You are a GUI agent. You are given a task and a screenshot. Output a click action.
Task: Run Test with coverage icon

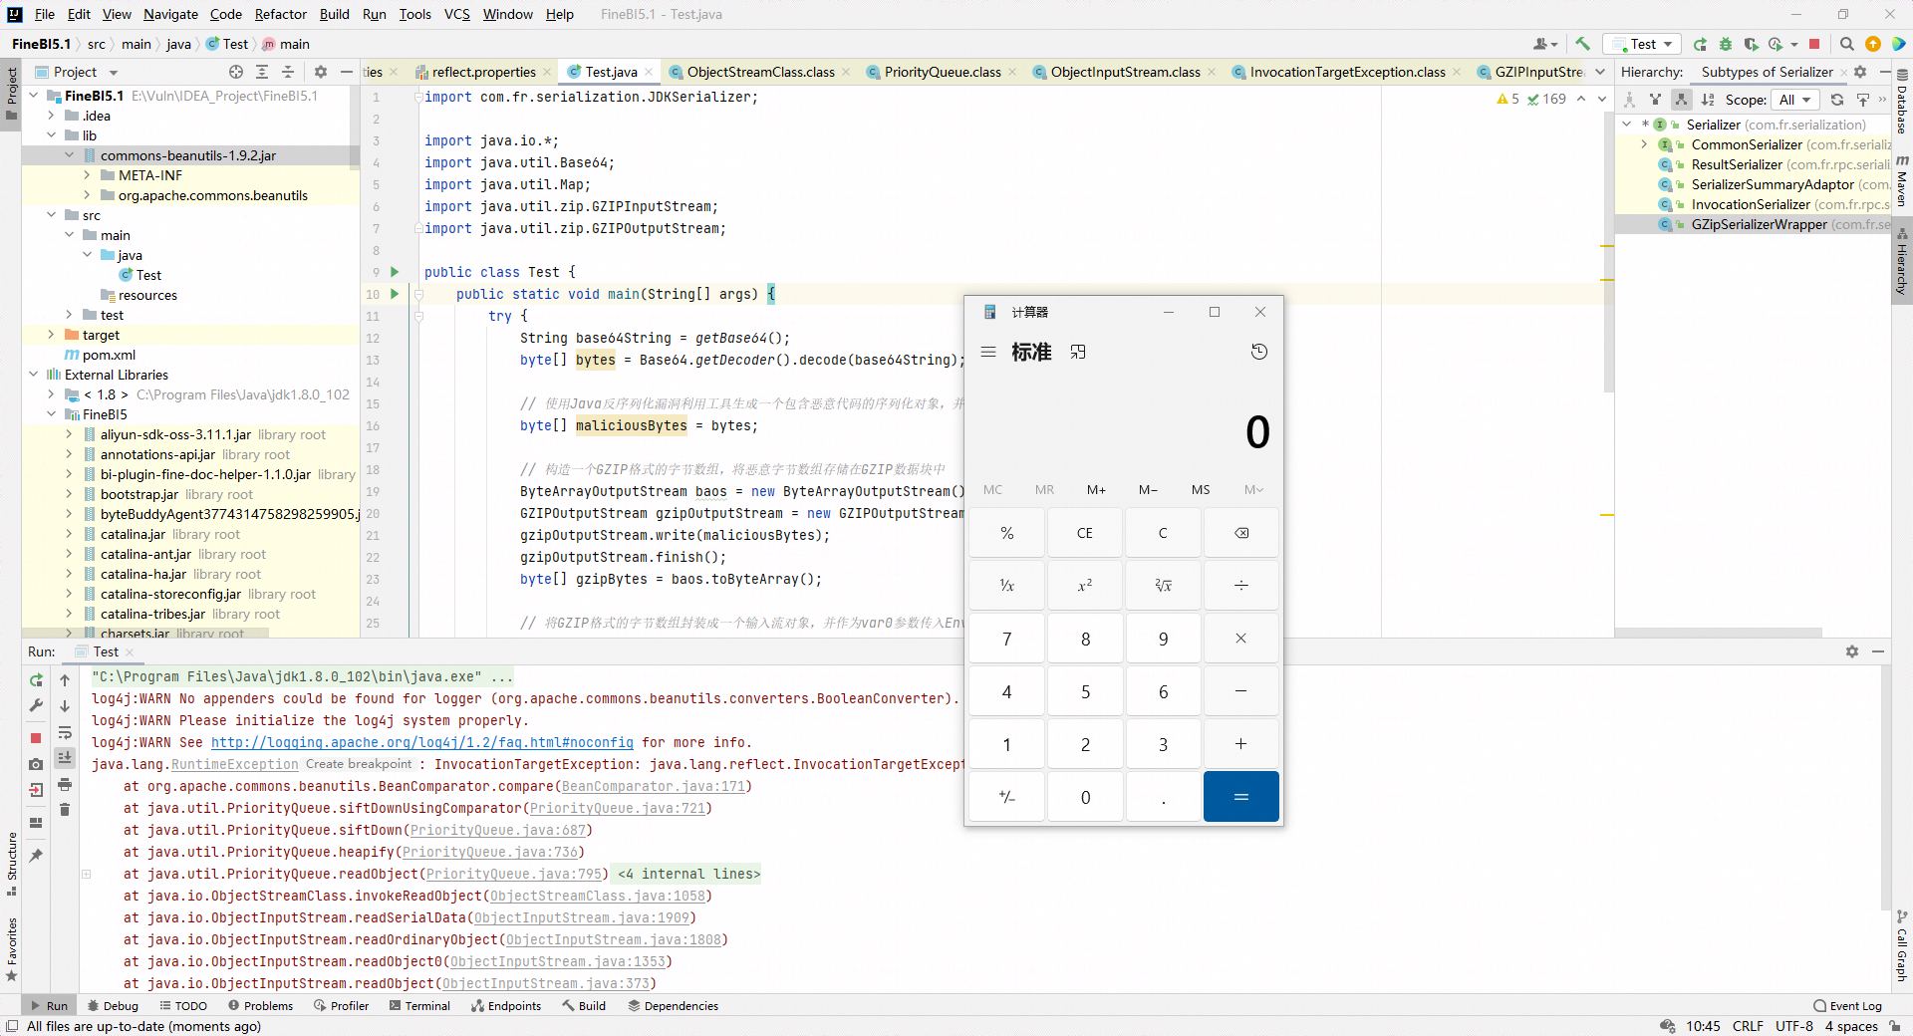click(x=1751, y=44)
